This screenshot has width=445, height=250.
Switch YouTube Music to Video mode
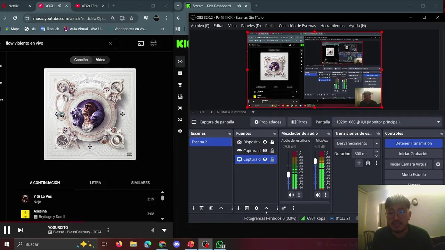click(100, 60)
